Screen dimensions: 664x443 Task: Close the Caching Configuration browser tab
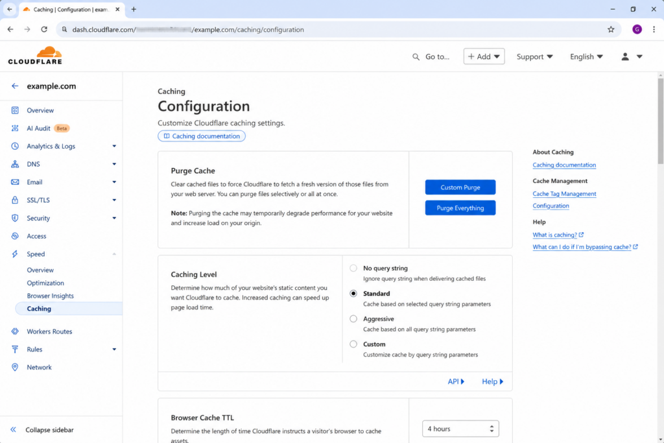117,9
